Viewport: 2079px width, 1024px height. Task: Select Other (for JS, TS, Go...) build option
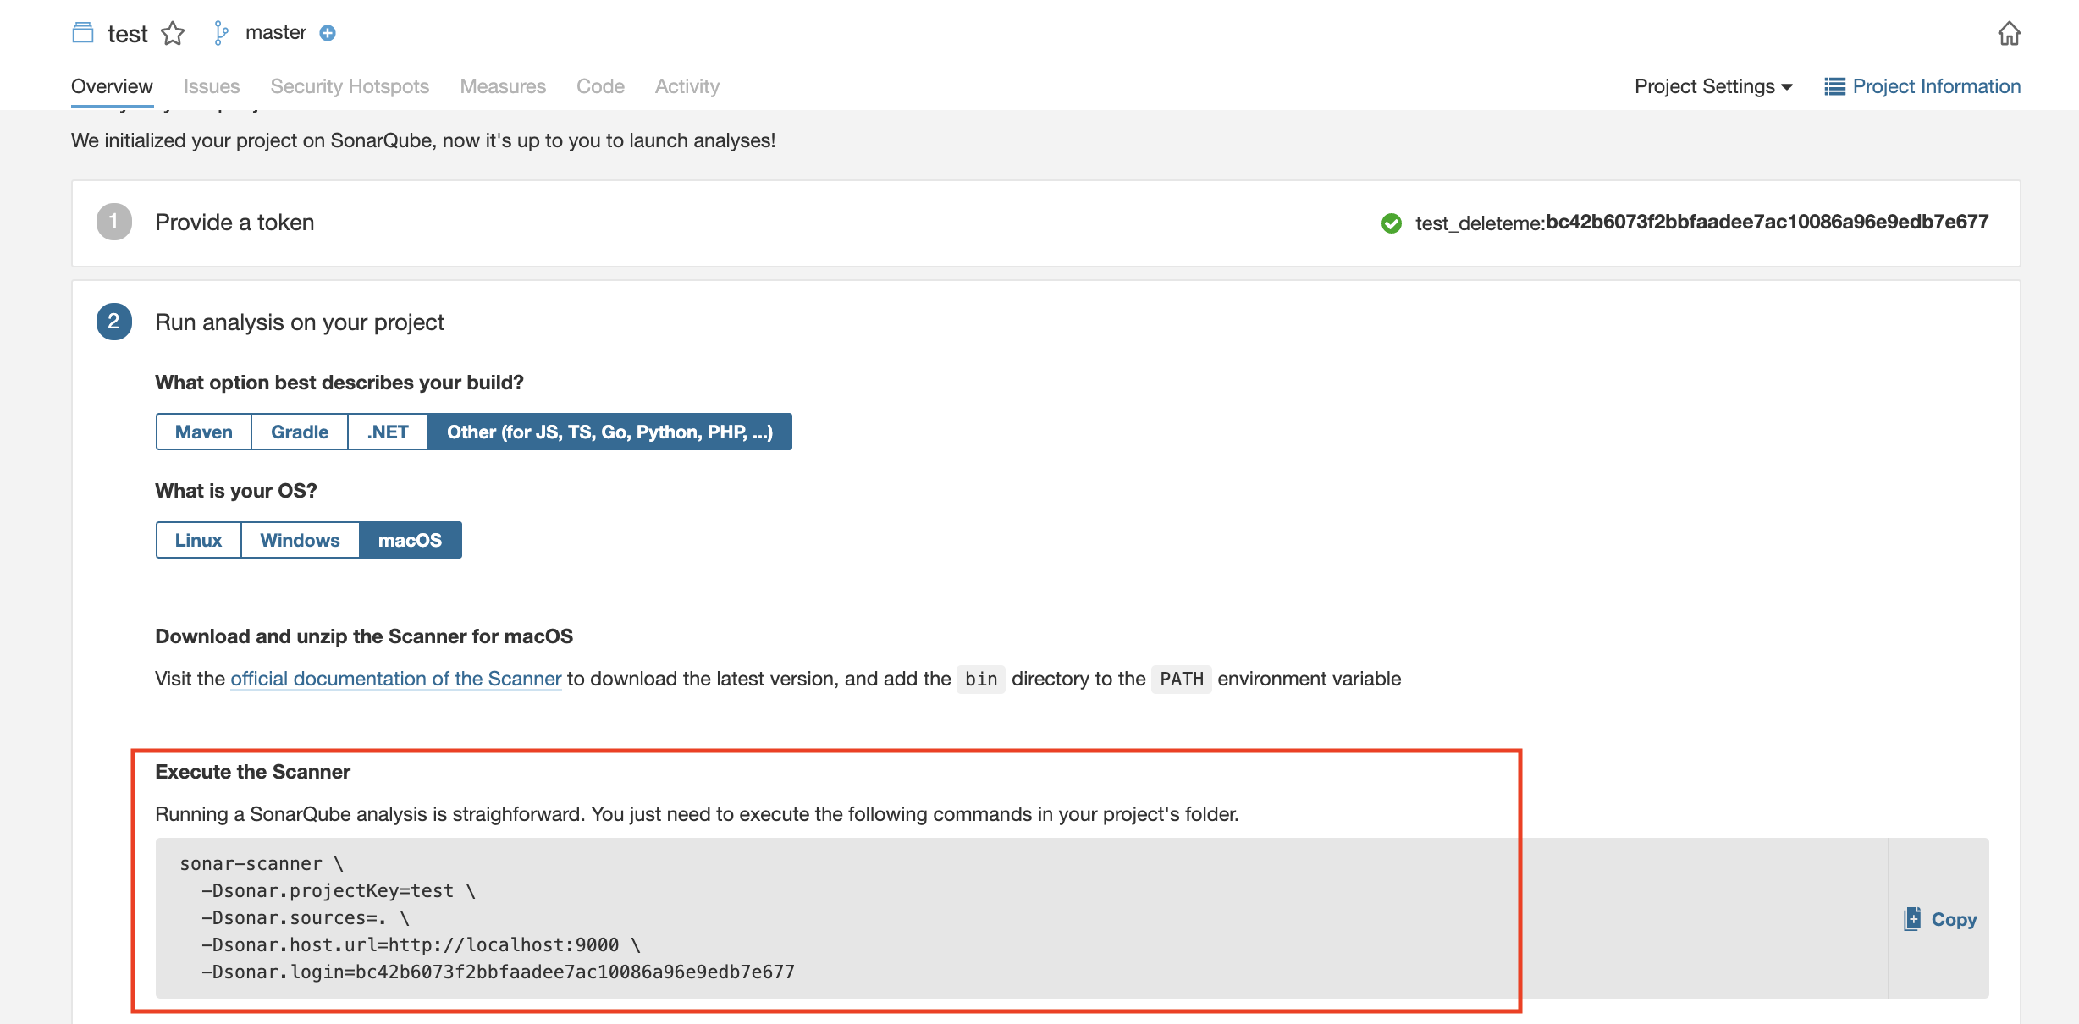609,432
